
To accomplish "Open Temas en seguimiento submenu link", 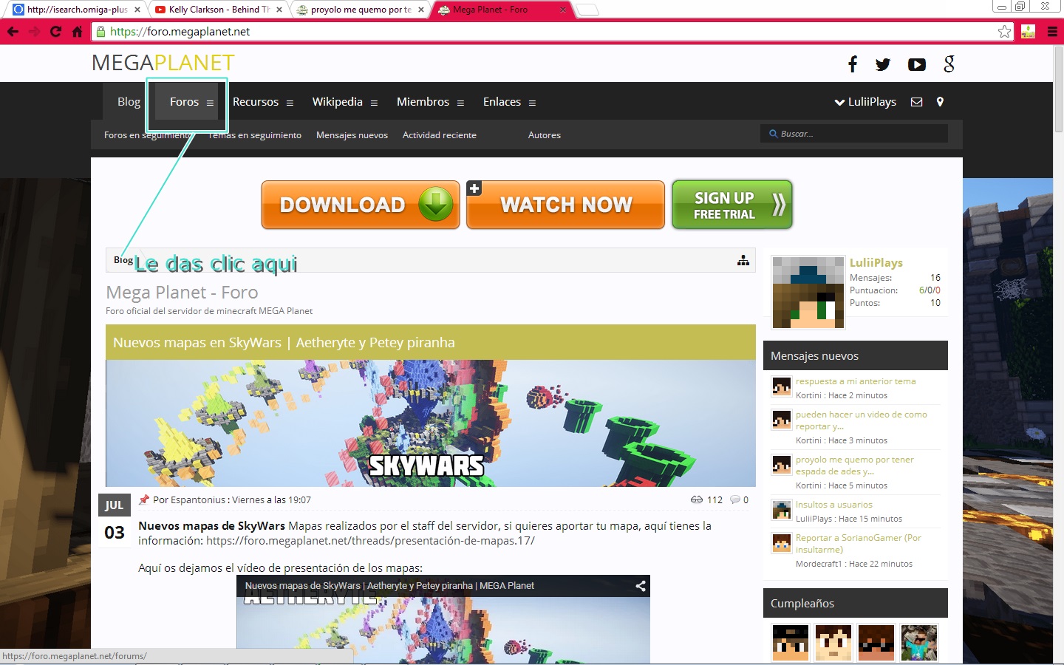I will pos(255,135).
